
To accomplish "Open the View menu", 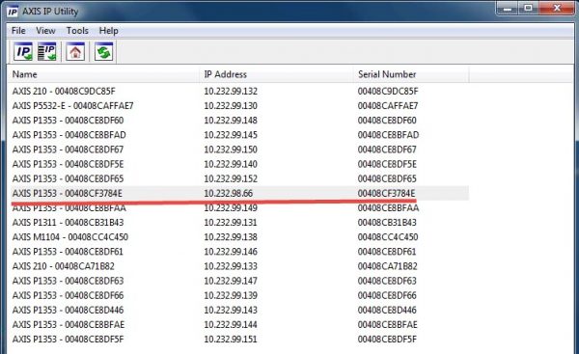I will [x=45, y=31].
